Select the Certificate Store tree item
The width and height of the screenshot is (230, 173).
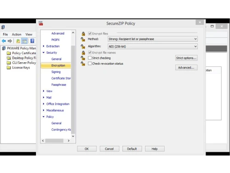coord(61,78)
